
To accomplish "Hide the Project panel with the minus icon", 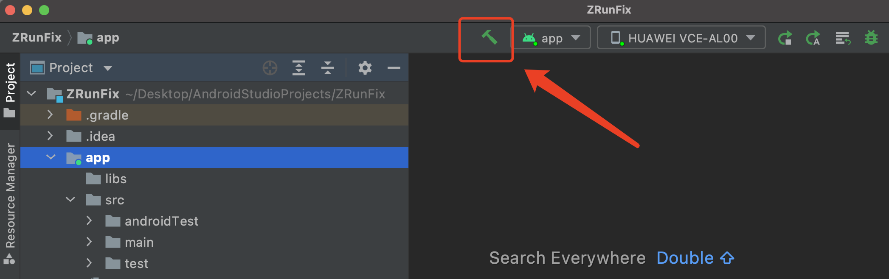I will coord(394,68).
